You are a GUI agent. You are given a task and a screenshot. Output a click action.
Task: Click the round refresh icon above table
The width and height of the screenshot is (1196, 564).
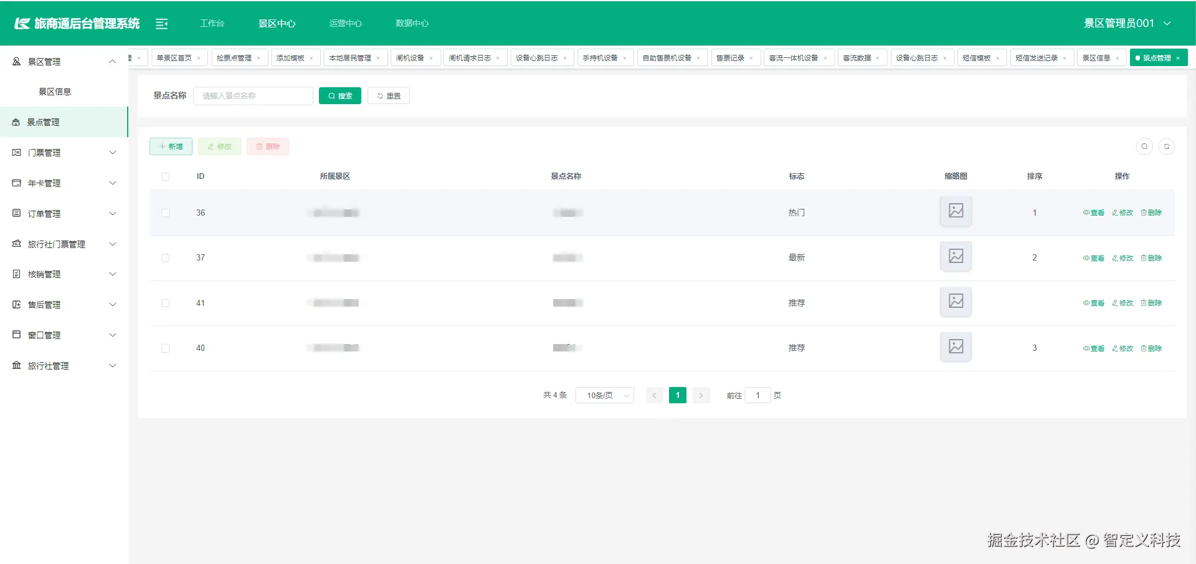1167,146
